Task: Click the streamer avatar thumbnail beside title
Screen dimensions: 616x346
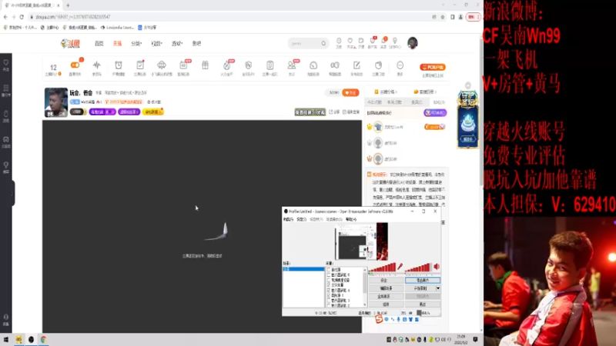Action: (55, 102)
